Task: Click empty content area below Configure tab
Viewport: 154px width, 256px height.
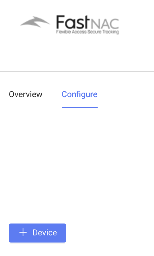Action: 77,163
